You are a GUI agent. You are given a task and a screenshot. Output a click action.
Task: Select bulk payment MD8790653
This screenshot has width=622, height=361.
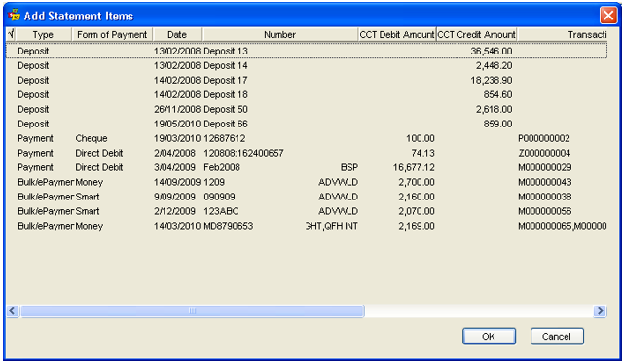(x=307, y=226)
